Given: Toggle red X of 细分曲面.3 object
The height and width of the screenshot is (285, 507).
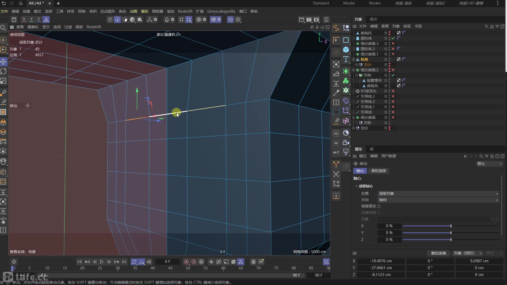Looking at the screenshot, I should tap(393, 44).
